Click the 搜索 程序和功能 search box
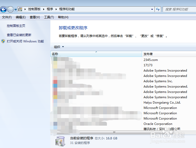This screenshot has height=148, width=196. click(x=179, y=9)
